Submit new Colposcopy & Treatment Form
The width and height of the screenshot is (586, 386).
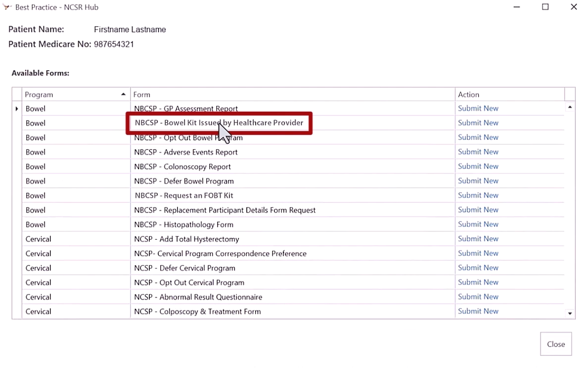[x=478, y=311]
